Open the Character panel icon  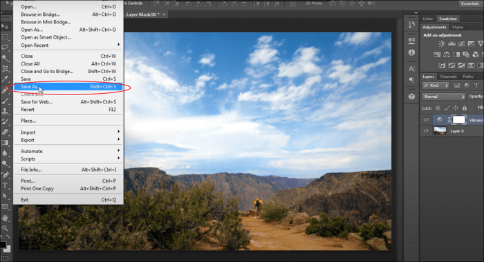pyautogui.click(x=411, y=69)
